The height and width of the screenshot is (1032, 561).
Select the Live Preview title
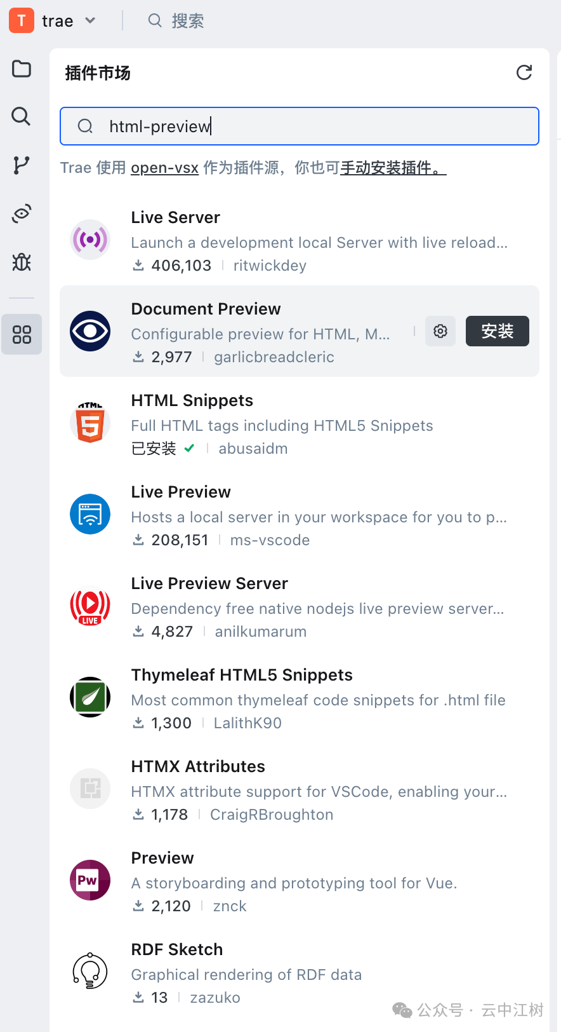click(x=181, y=492)
